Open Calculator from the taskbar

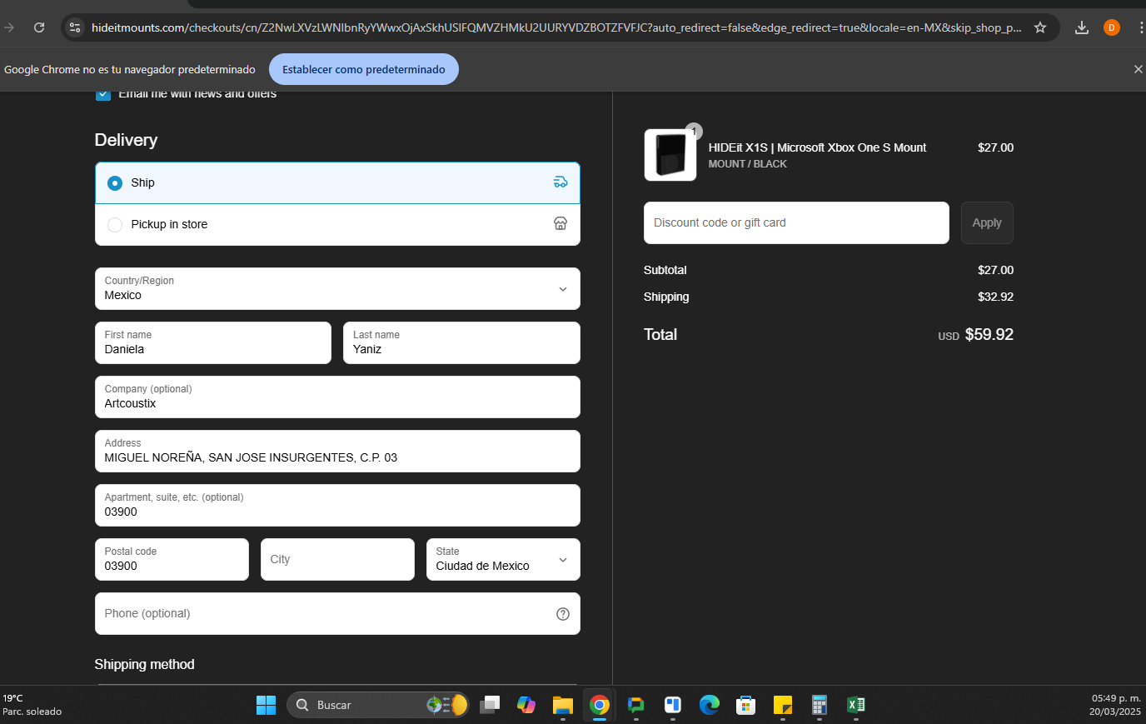(x=820, y=705)
